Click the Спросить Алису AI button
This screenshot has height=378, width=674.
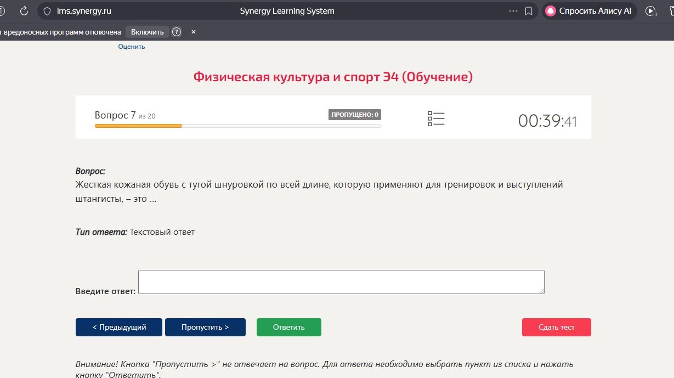tap(590, 11)
